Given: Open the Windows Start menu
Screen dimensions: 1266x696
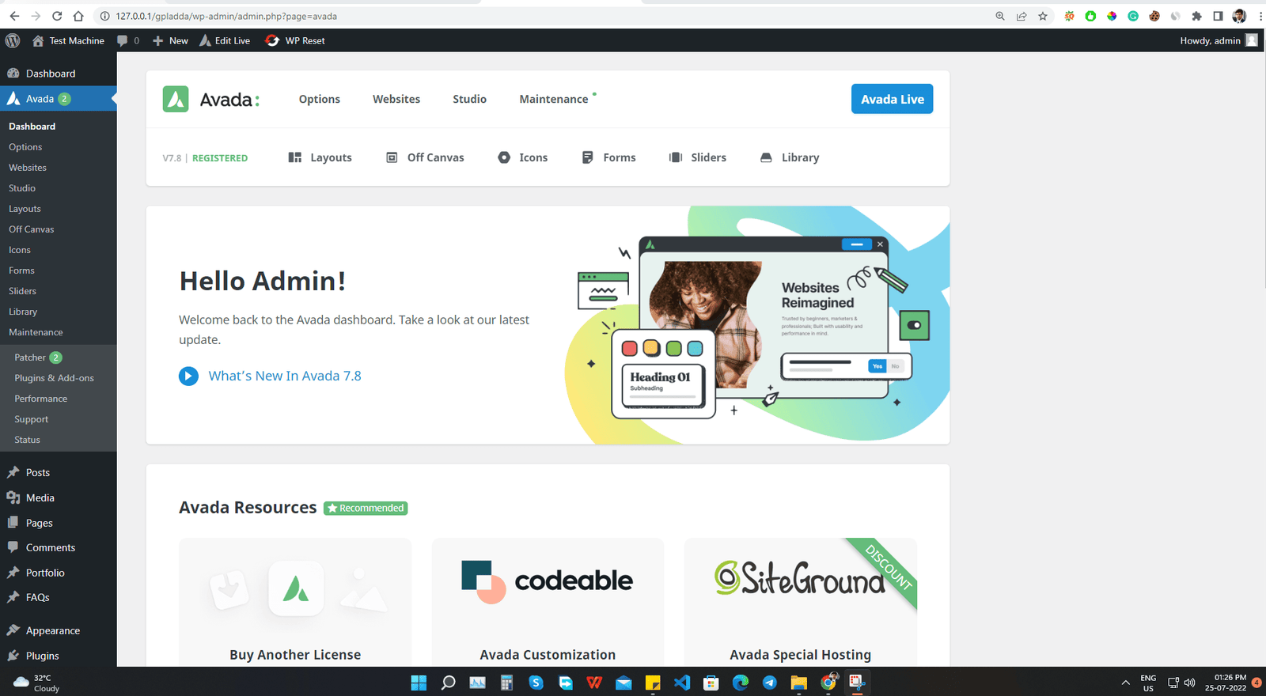Looking at the screenshot, I should tap(419, 682).
